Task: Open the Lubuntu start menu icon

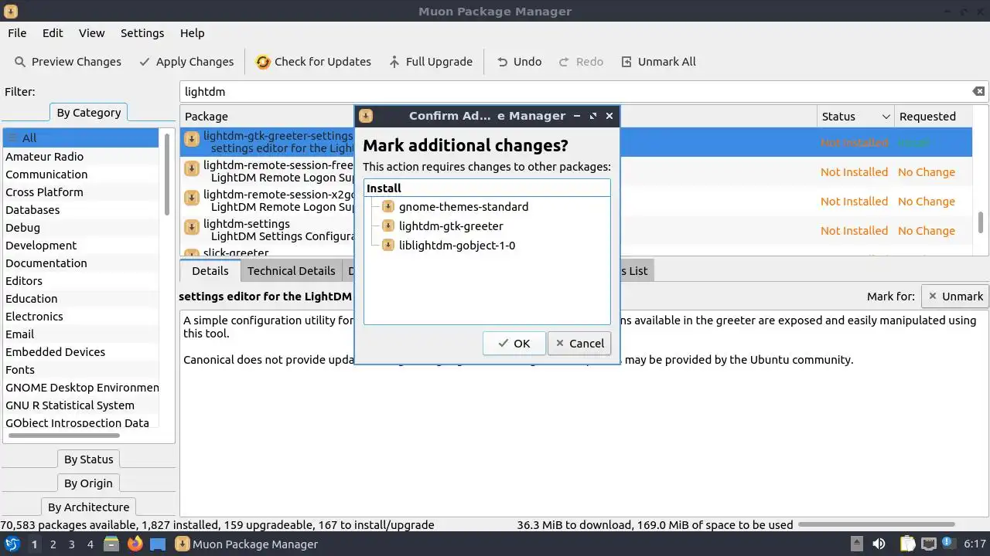Action: click(x=12, y=544)
